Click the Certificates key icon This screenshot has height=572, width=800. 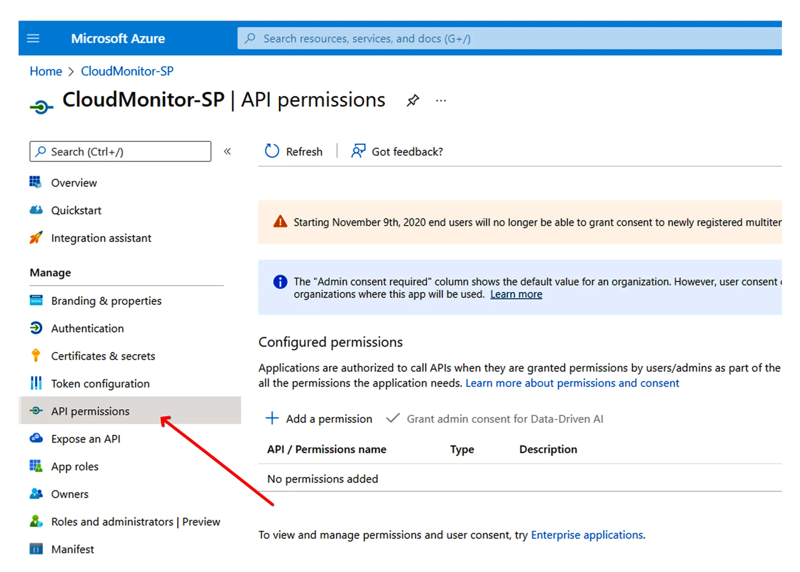[36, 355]
